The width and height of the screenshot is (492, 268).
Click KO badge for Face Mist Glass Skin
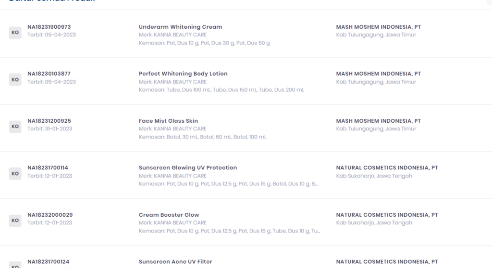(x=15, y=127)
